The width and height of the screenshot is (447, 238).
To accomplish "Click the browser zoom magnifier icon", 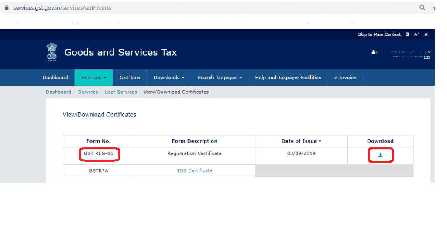I will pyautogui.click(x=422, y=8).
